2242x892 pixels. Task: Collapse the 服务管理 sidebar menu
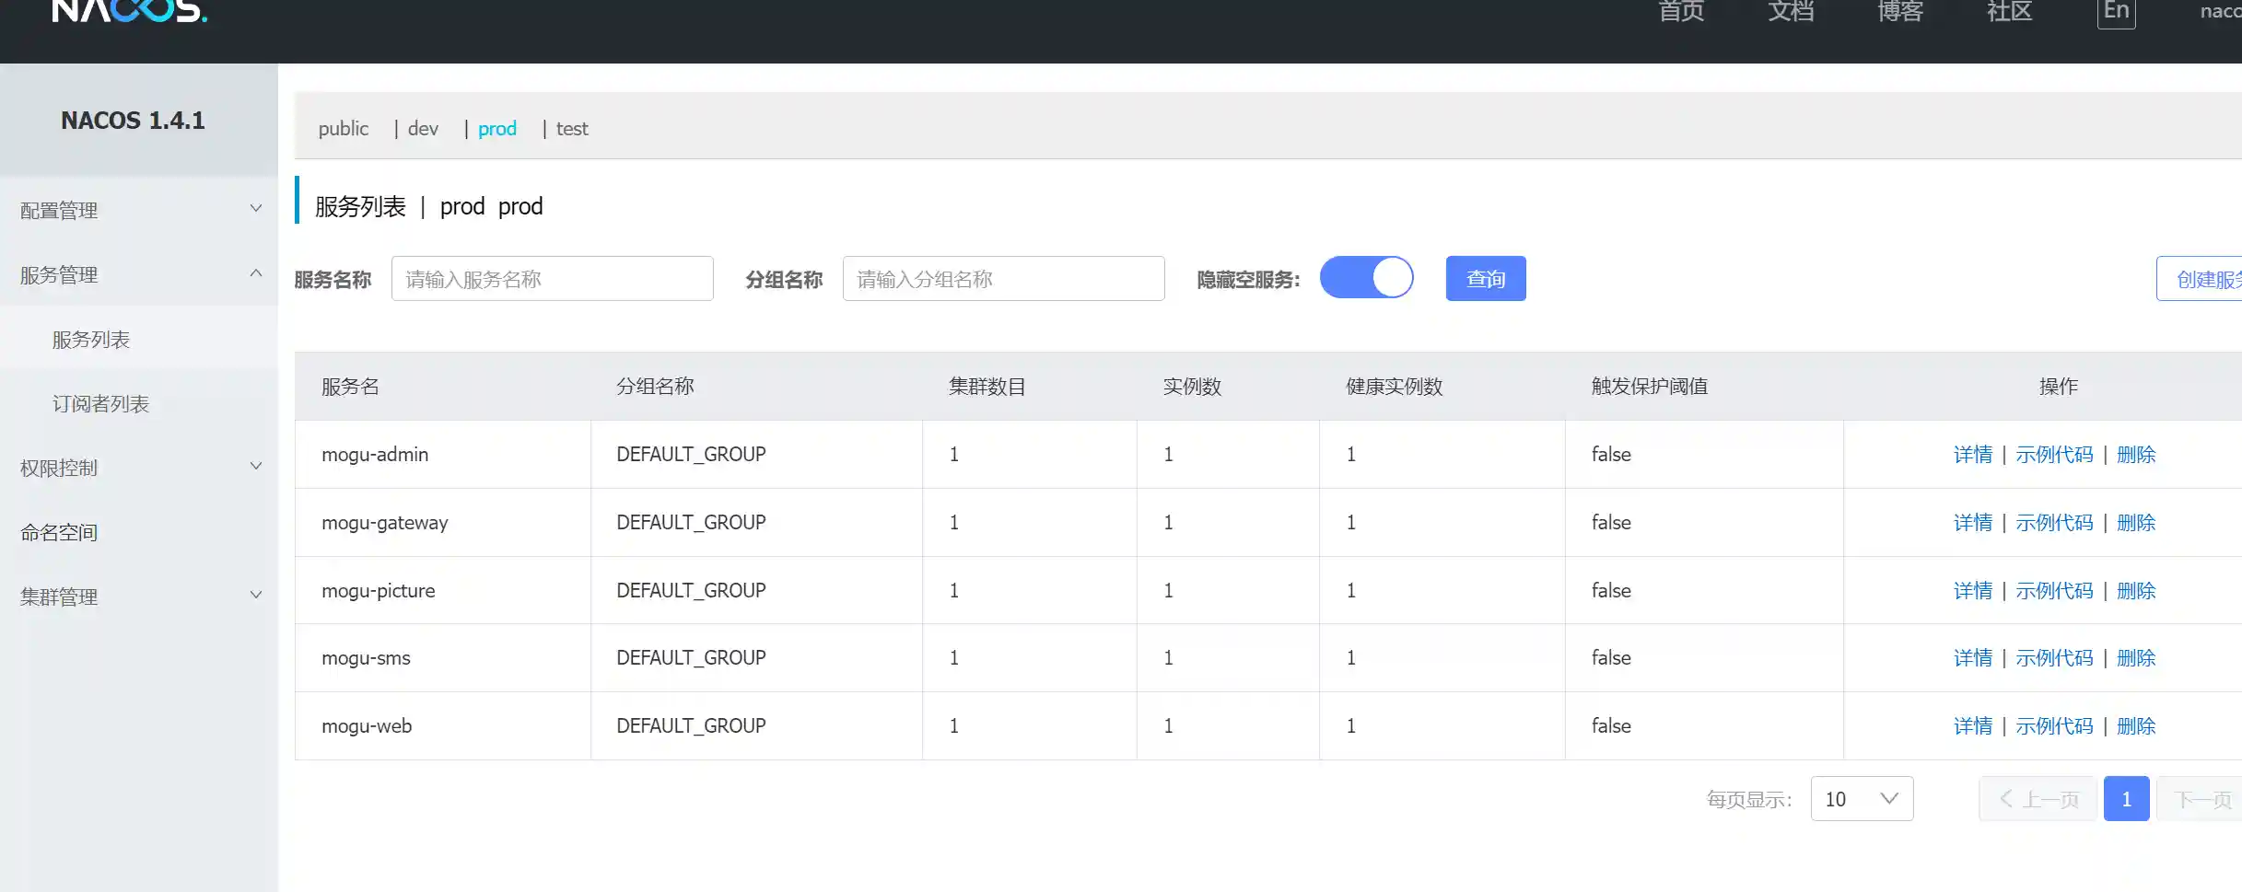point(138,275)
